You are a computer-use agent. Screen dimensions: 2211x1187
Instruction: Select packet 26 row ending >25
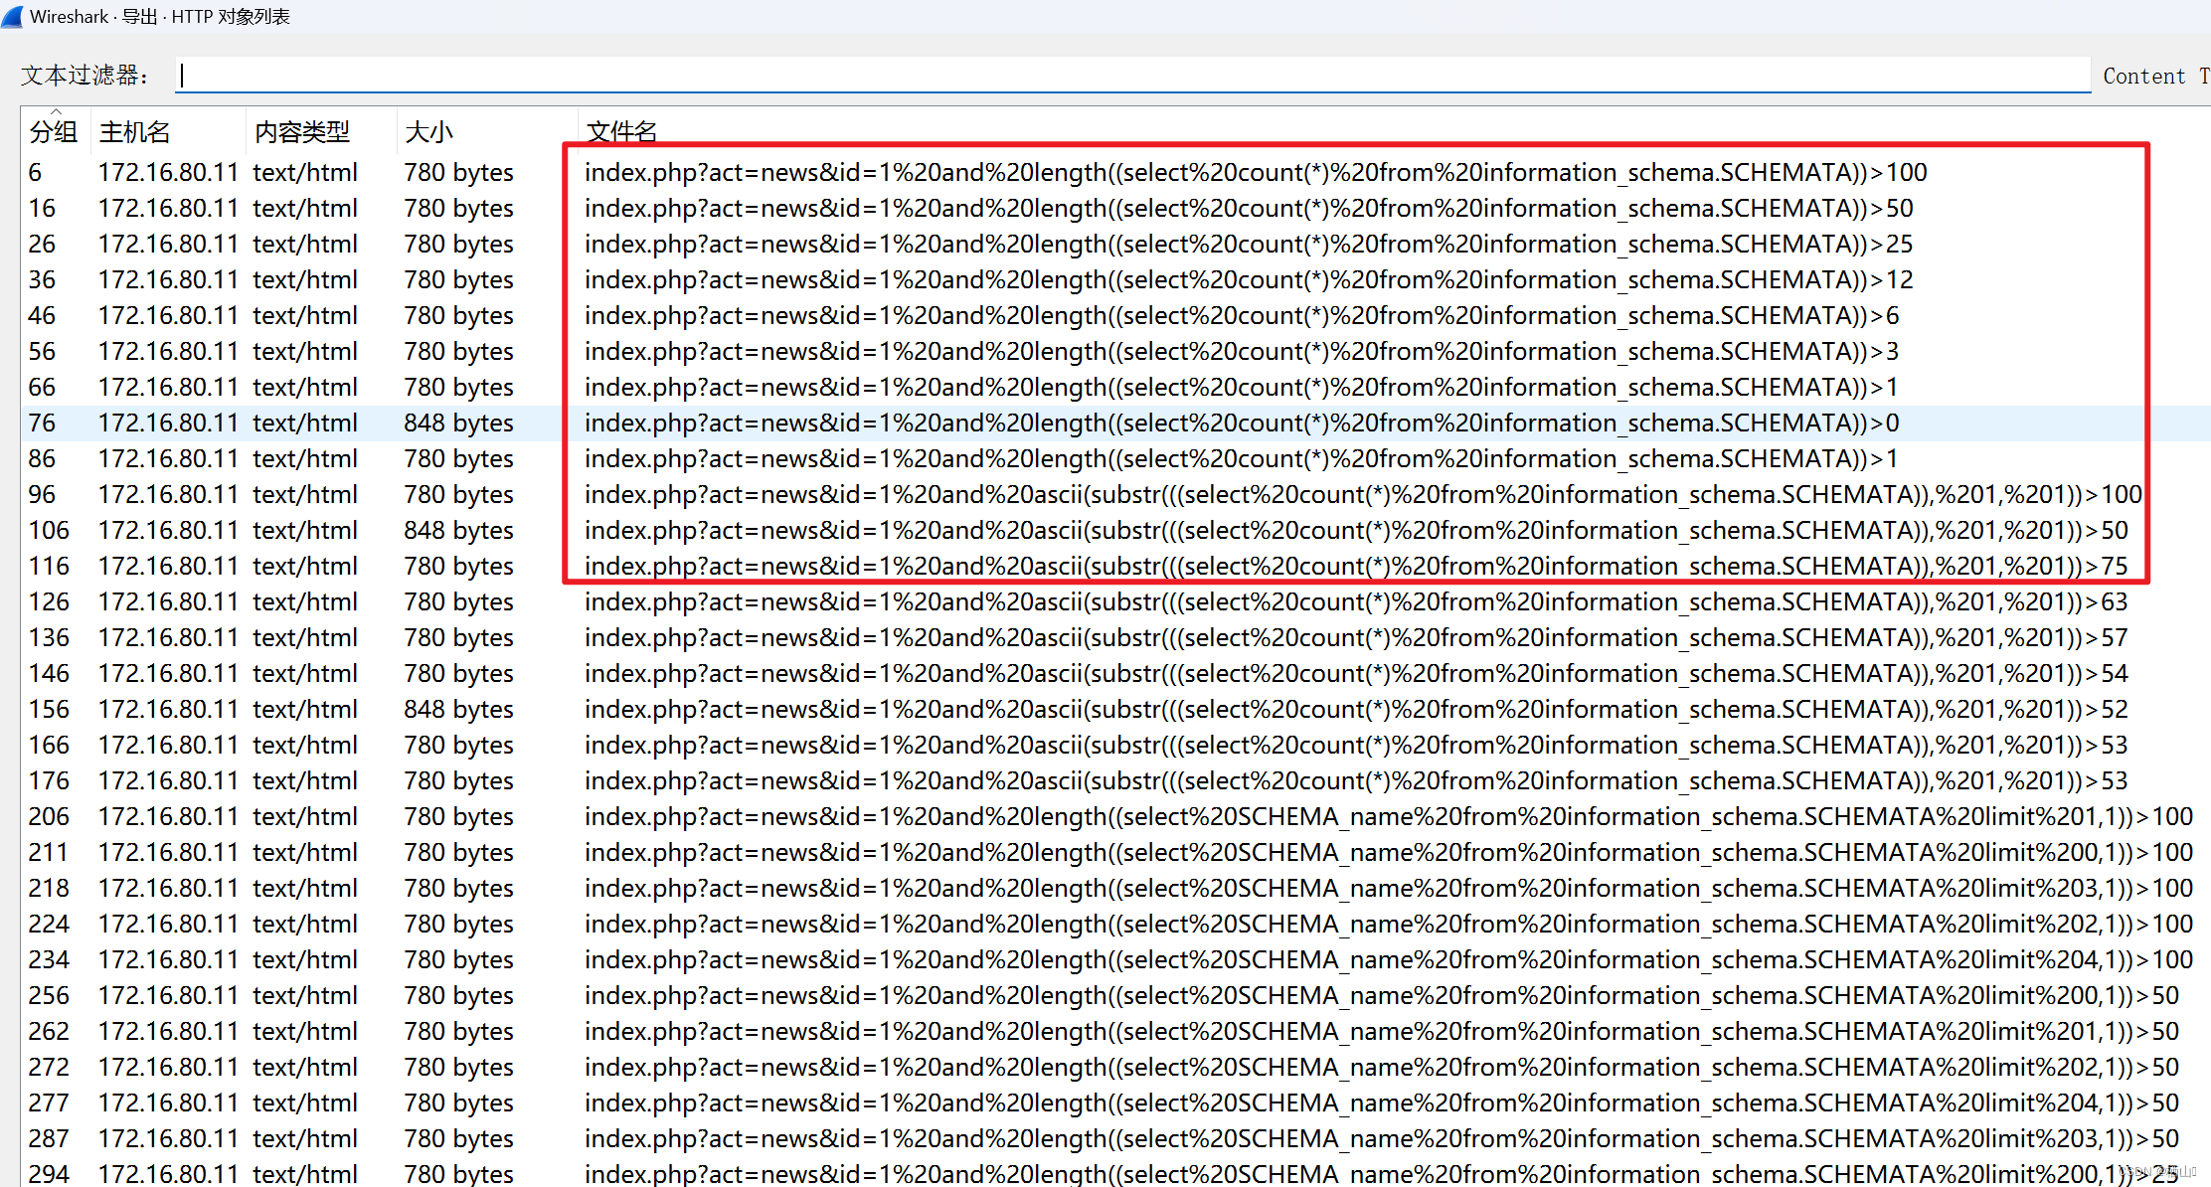click(x=1115, y=244)
